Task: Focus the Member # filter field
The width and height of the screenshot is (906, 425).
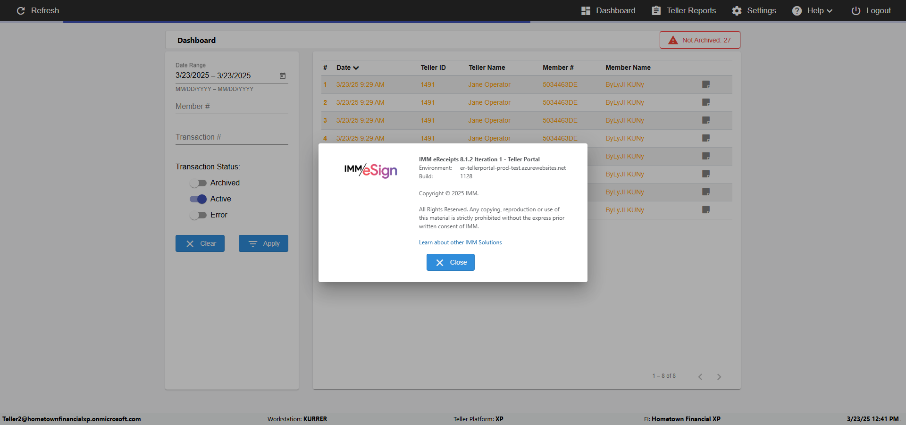Action: pyautogui.click(x=232, y=107)
